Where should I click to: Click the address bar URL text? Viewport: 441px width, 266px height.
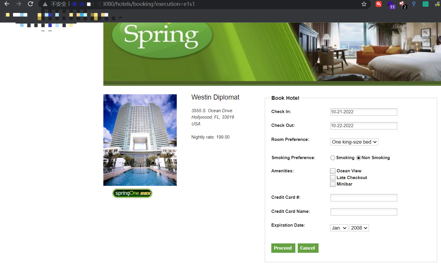[149, 4]
